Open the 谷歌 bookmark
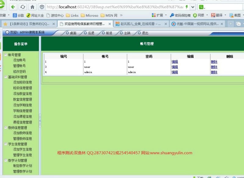 18,15
